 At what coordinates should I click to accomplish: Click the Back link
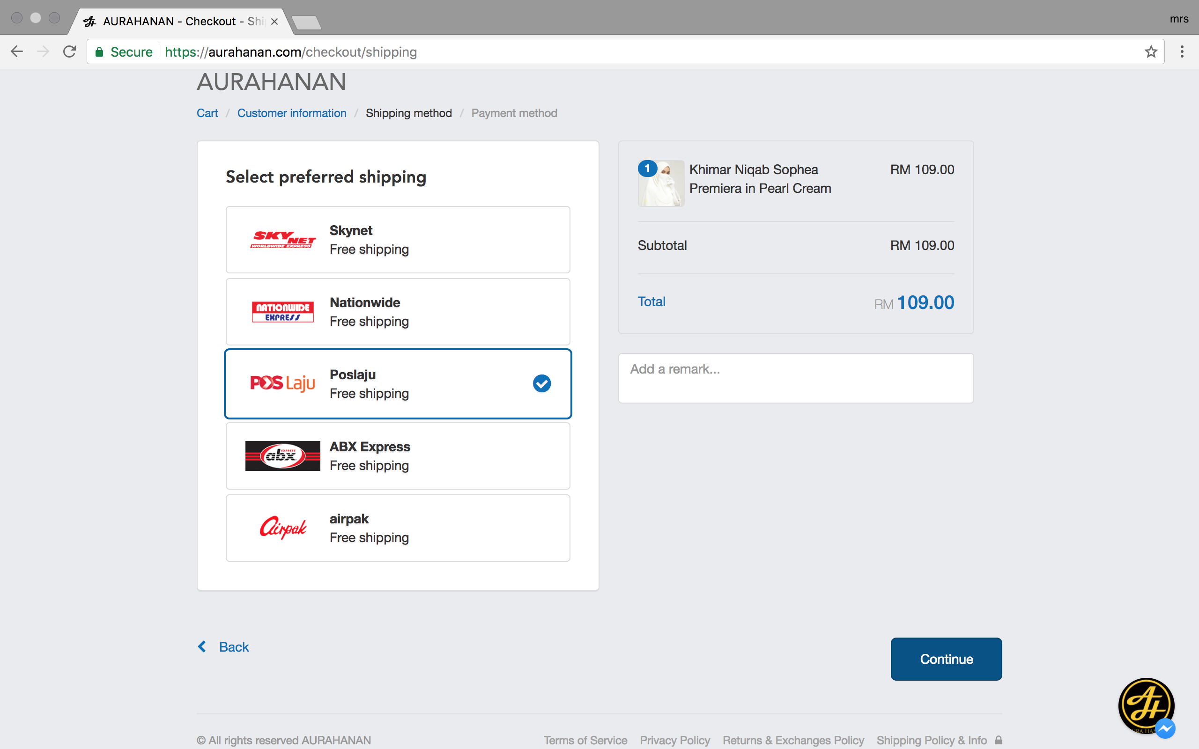coord(234,647)
